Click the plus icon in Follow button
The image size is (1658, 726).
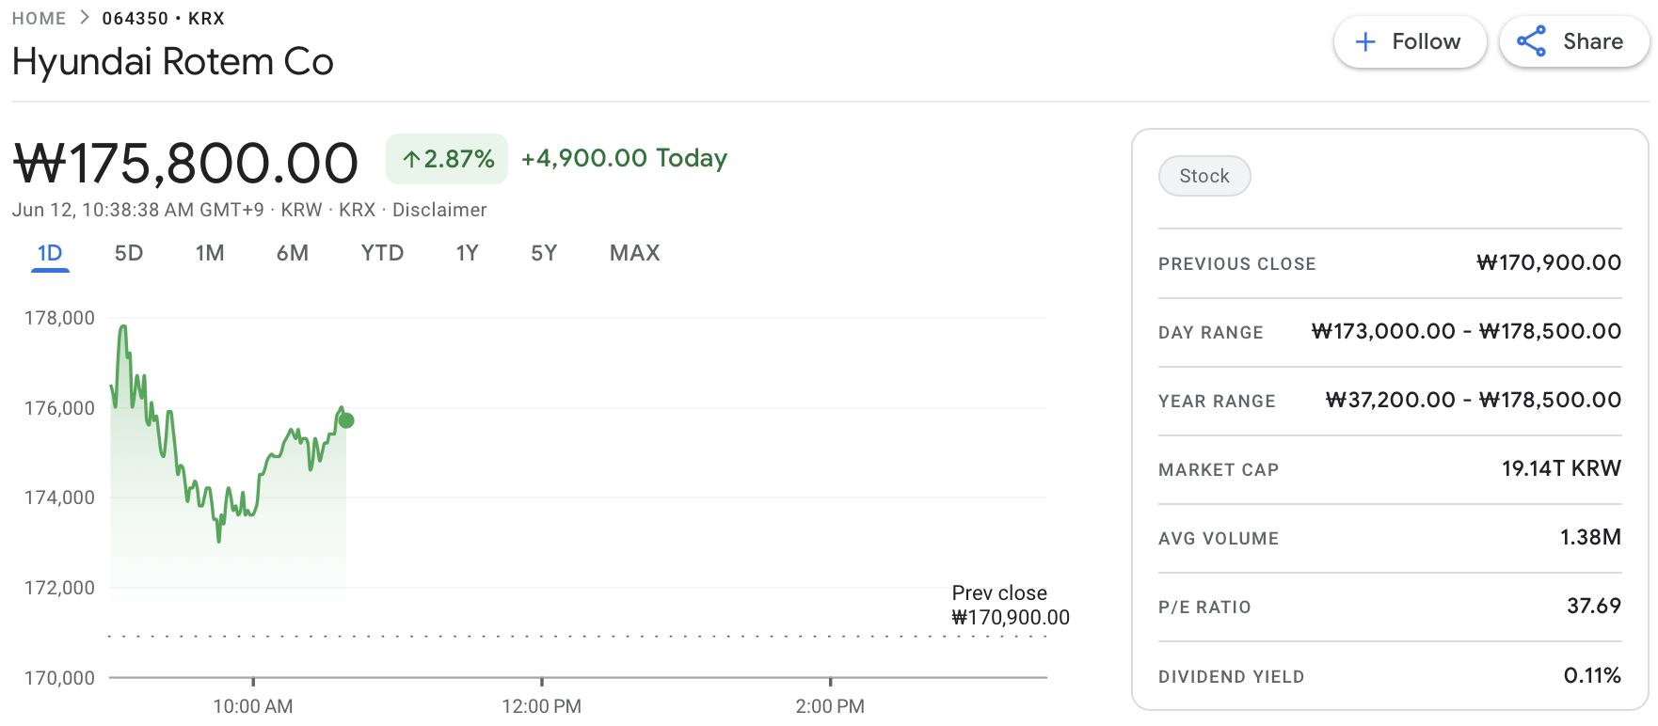pyautogui.click(x=1365, y=41)
